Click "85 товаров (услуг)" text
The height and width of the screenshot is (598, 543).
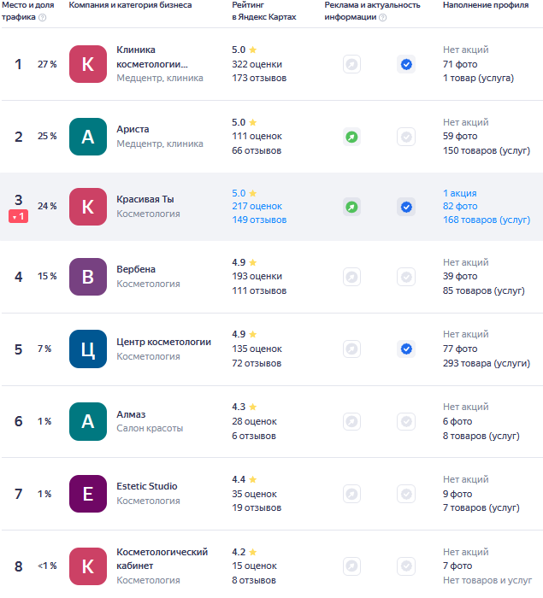pos(484,290)
